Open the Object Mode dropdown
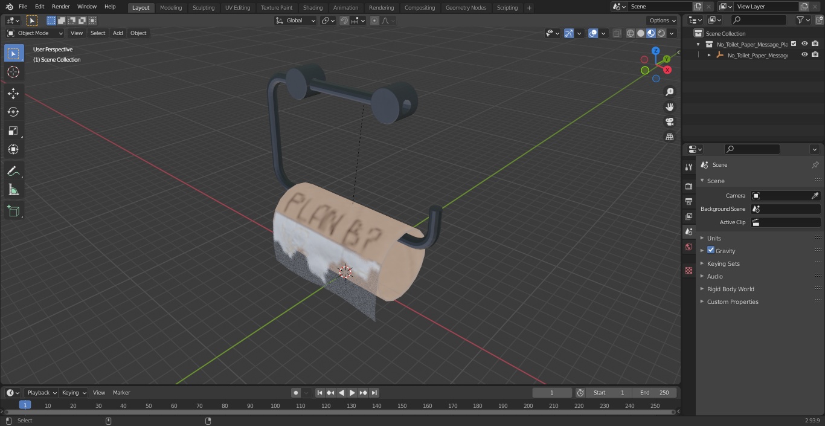The image size is (825, 426). [35, 33]
